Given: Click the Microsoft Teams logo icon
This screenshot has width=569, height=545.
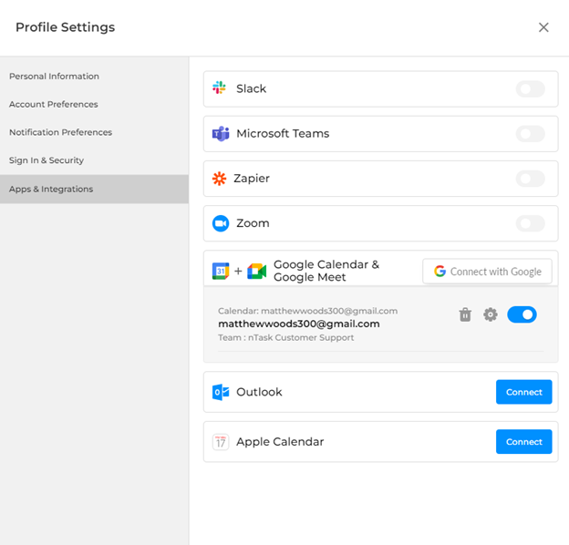Looking at the screenshot, I should point(221,133).
